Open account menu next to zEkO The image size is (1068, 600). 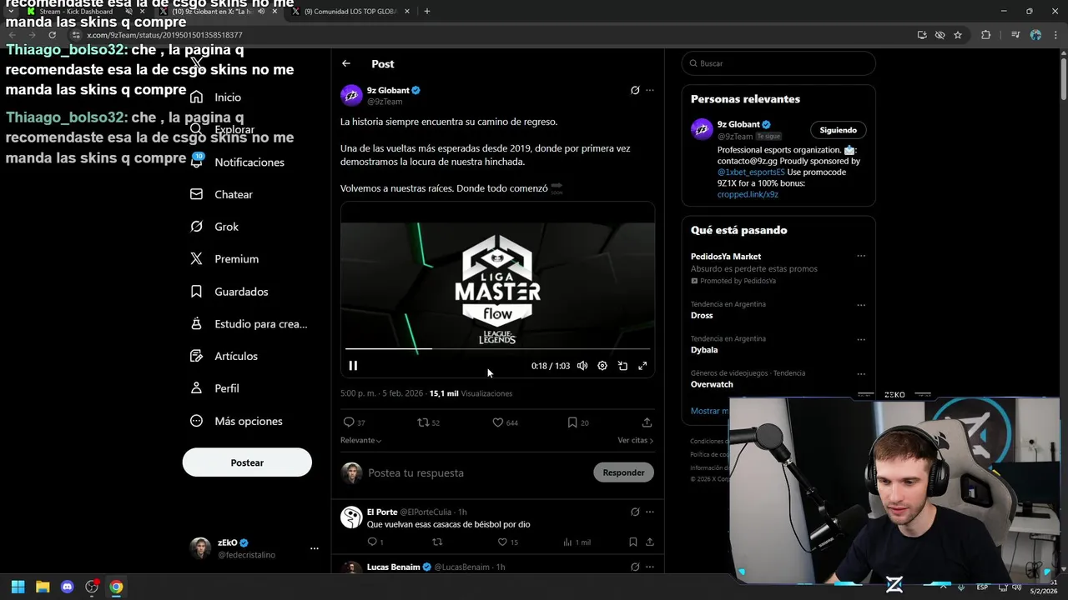(315, 548)
